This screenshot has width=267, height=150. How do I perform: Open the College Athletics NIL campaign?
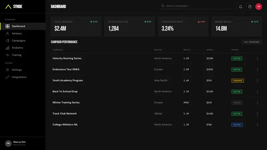[x=65, y=125]
